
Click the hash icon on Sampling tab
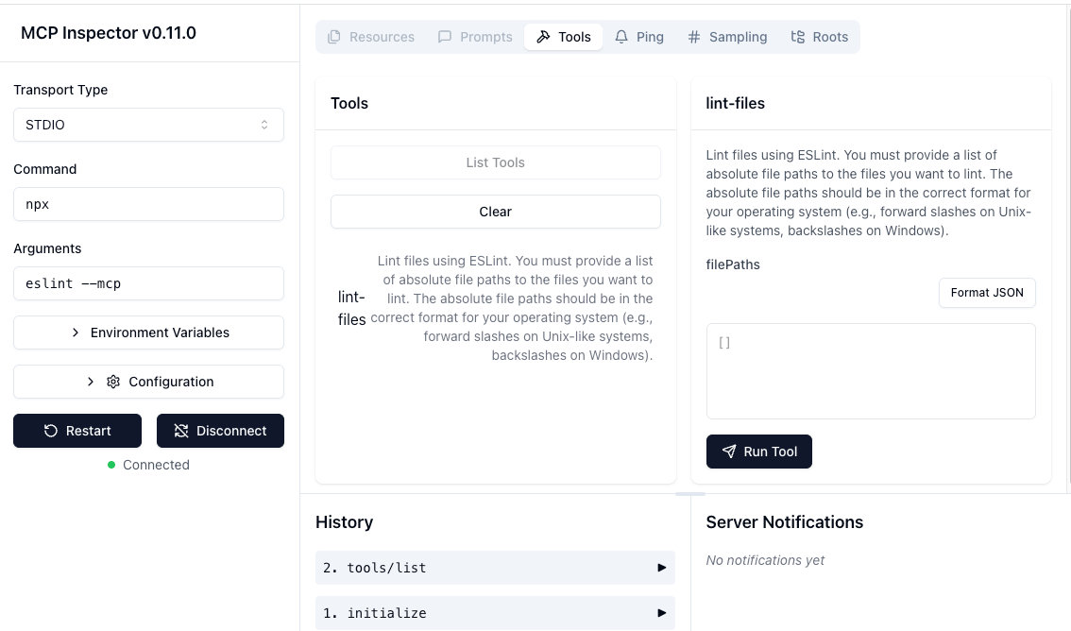(694, 37)
